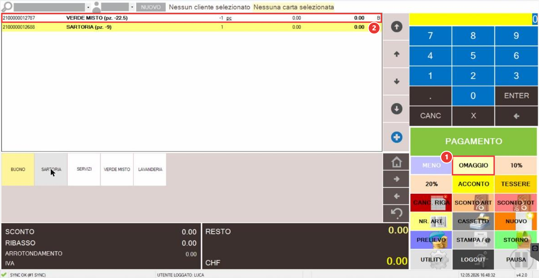This screenshot has width=539, height=278.
Task: Apply the 10% discount button
Action: pos(516,165)
